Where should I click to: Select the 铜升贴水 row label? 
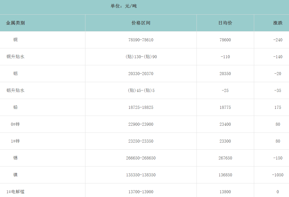pyautogui.click(x=15, y=57)
